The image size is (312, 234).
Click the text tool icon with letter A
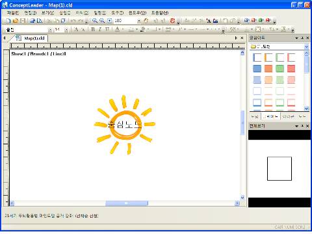tap(209, 21)
